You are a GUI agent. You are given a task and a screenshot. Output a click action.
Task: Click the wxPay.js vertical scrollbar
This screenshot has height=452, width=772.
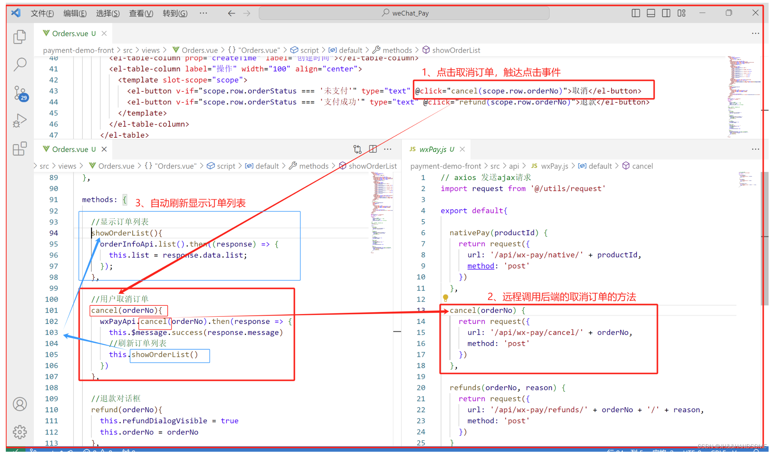pos(764,238)
